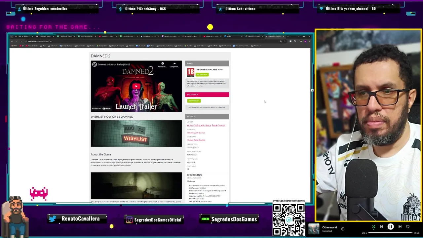
Task: Open the browser profile avatar icon
Action: point(305,41)
